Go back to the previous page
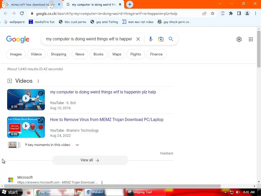Image resolution: width=261 pixels, height=196 pixels. click(x=6, y=14)
